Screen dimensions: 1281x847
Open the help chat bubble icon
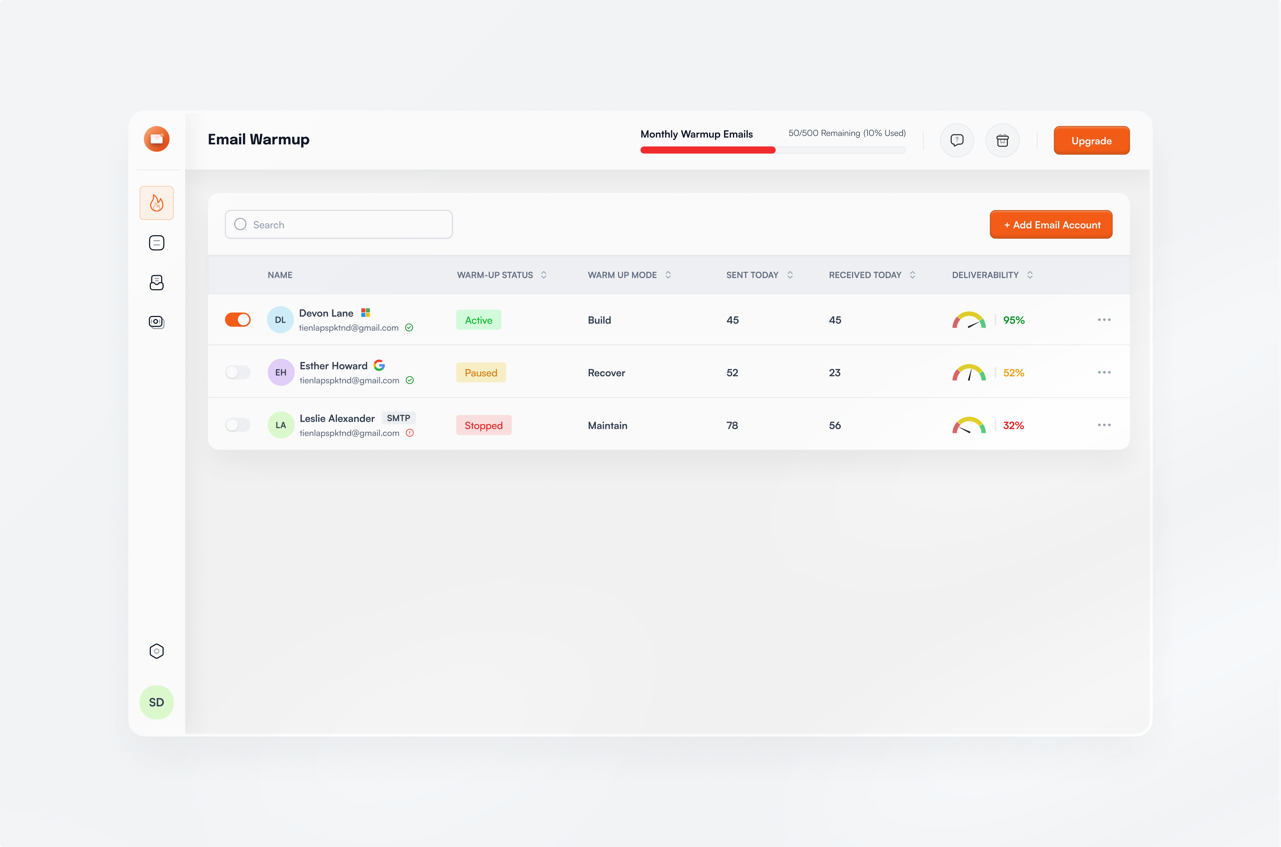[956, 140]
